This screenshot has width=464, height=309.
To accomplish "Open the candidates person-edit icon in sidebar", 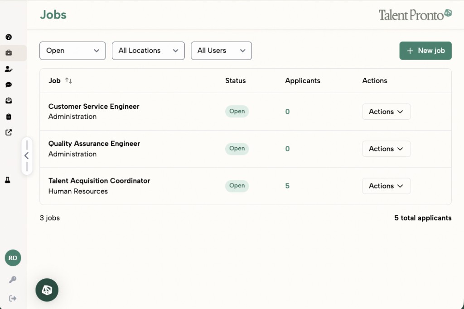I will coord(9,69).
